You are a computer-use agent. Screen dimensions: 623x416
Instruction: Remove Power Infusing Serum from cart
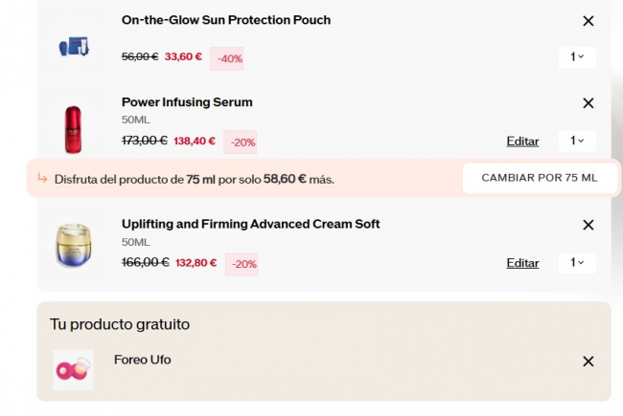[x=588, y=103]
